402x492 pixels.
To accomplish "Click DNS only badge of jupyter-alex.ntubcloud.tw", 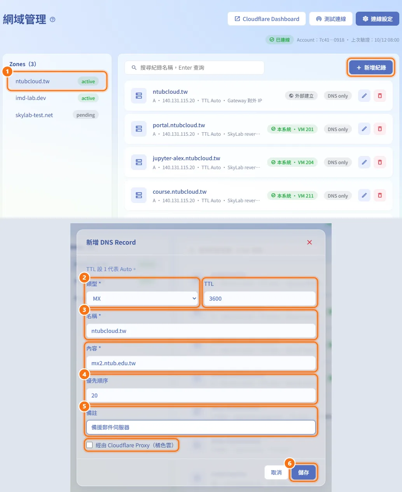I will (x=338, y=162).
